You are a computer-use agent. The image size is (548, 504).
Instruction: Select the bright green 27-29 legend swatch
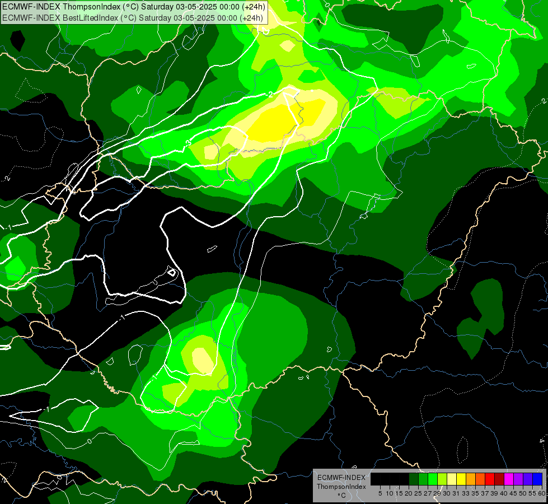pos(433,479)
